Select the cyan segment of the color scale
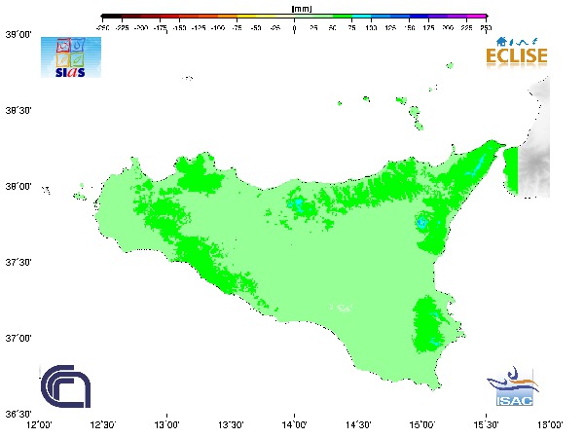Image resolution: width=584 pixels, height=438 pixels. click(x=362, y=17)
